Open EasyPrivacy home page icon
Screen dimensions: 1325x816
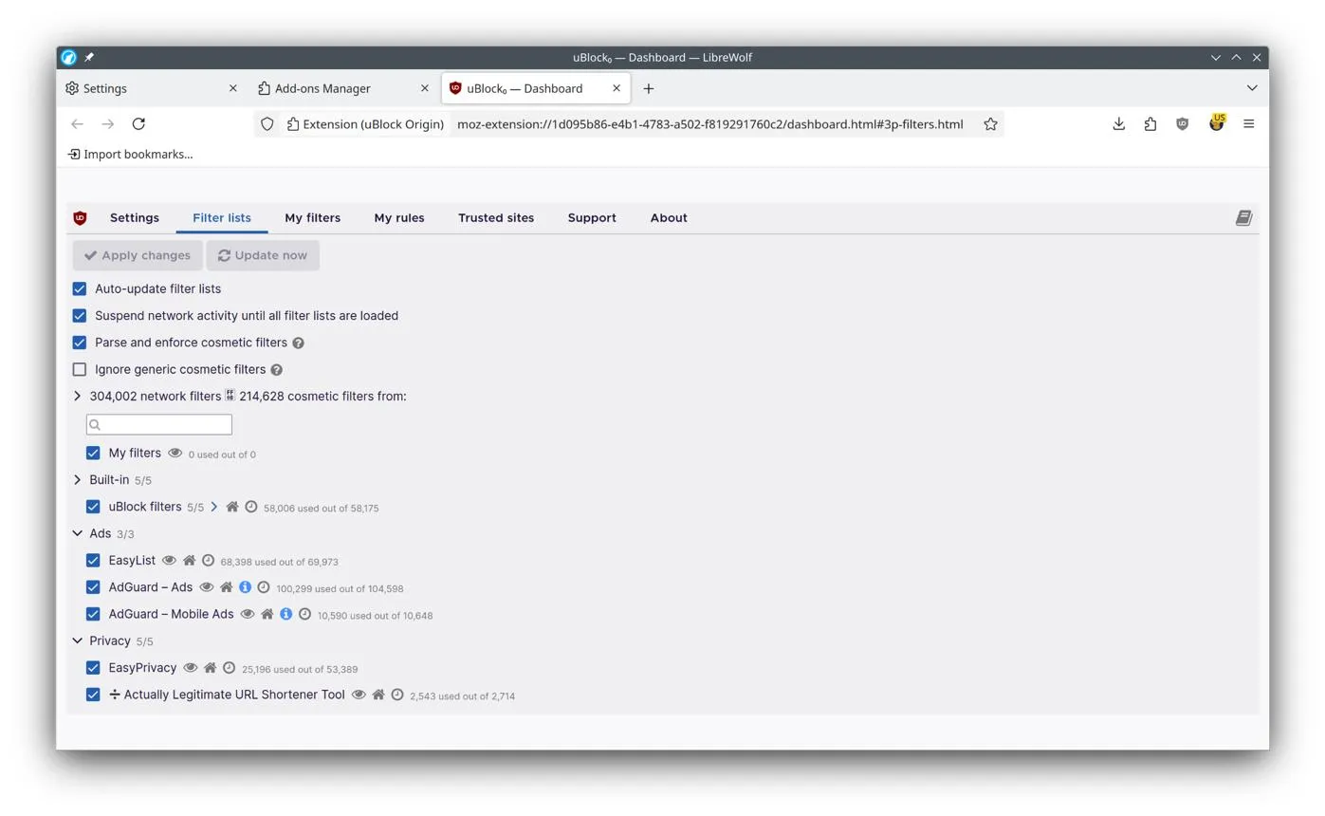pyautogui.click(x=211, y=668)
